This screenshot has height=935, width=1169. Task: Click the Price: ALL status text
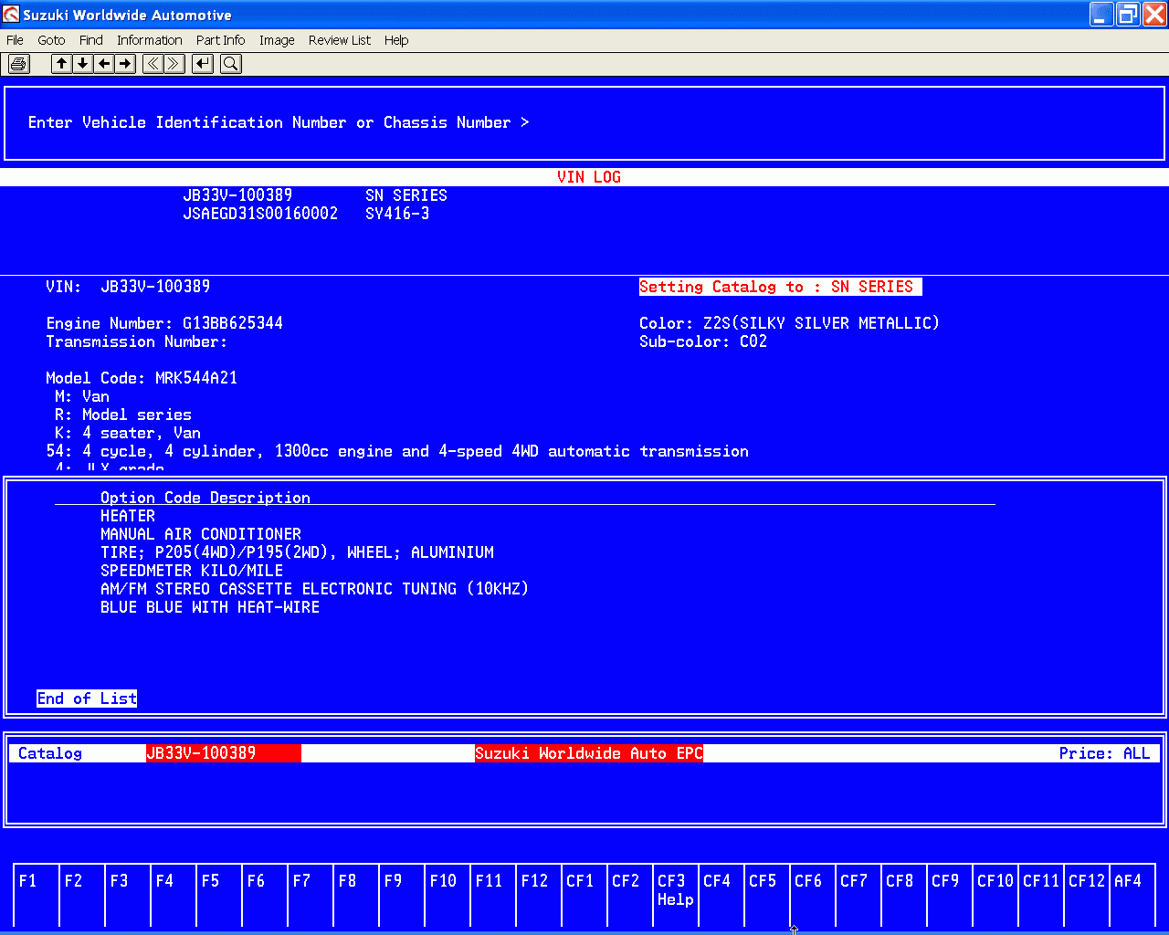tap(1104, 753)
